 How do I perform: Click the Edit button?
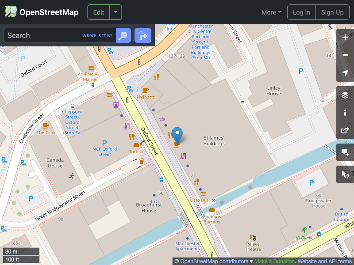[x=98, y=12]
